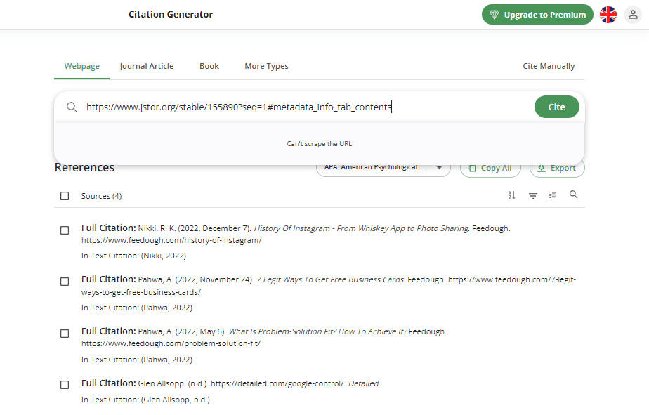Open Cite Manually option
Viewport: 649px width, 415px height.
click(549, 65)
